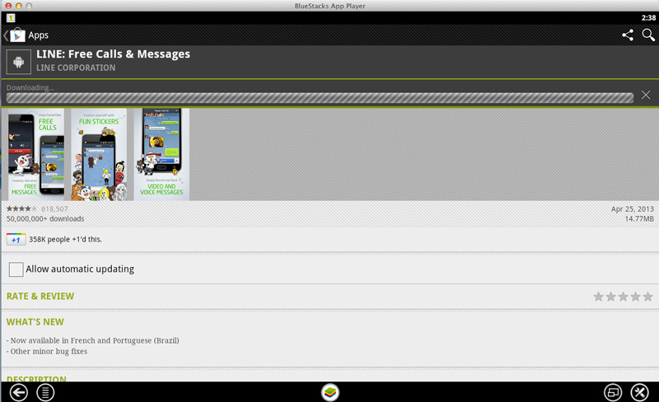Screen dimensions: 659x402
Task: Click the Apr 25, 2013 date
Action: point(632,209)
